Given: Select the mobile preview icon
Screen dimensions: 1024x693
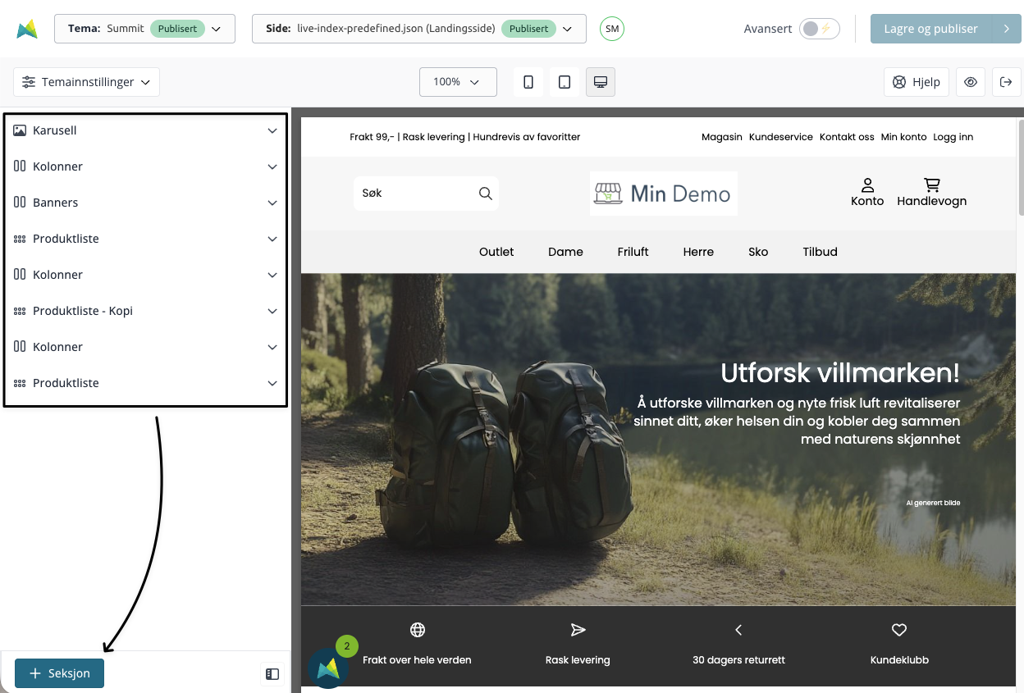Looking at the screenshot, I should (x=528, y=82).
